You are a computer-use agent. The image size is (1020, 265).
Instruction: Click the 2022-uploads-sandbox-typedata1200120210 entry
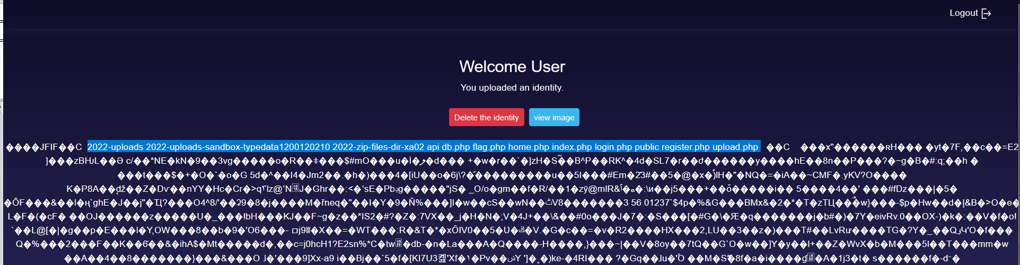pyautogui.click(x=238, y=147)
